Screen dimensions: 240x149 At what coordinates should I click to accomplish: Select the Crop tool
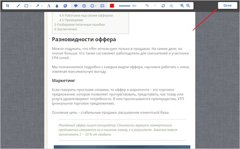tap(7, 6)
